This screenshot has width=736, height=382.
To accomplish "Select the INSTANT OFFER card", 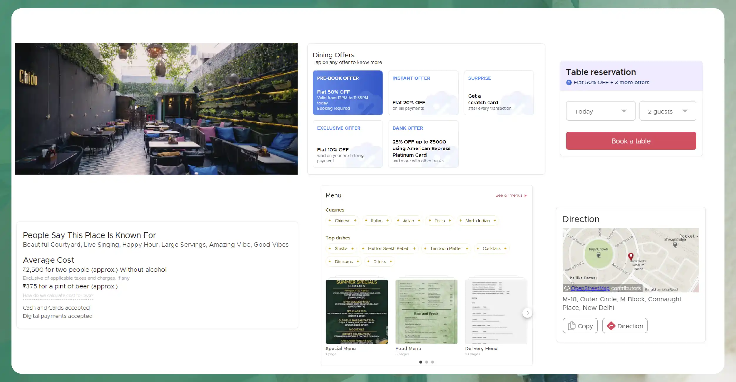I will point(423,93).
